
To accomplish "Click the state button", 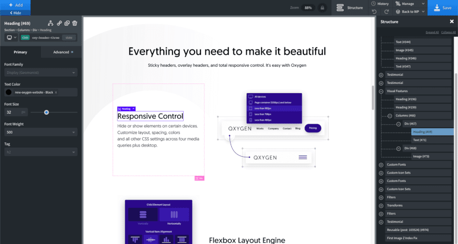I will tap(69, 38).
